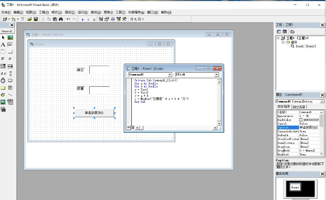The width and height of the screenshot is (326, 200).
Task: Open the 编辑(E) menu
Action: [x=18, y=12]
